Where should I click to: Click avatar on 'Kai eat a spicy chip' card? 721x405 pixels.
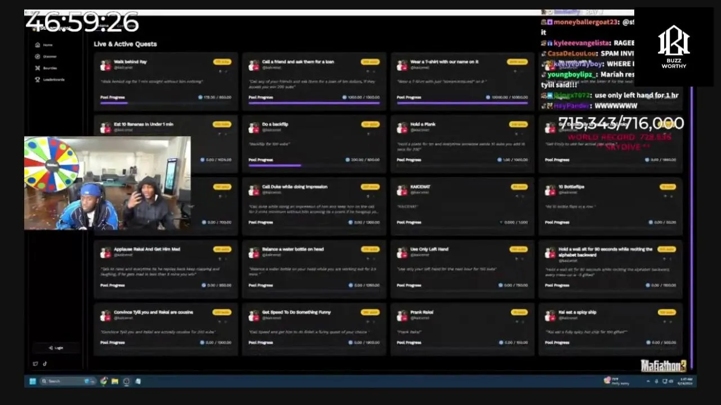click(550, 316)
